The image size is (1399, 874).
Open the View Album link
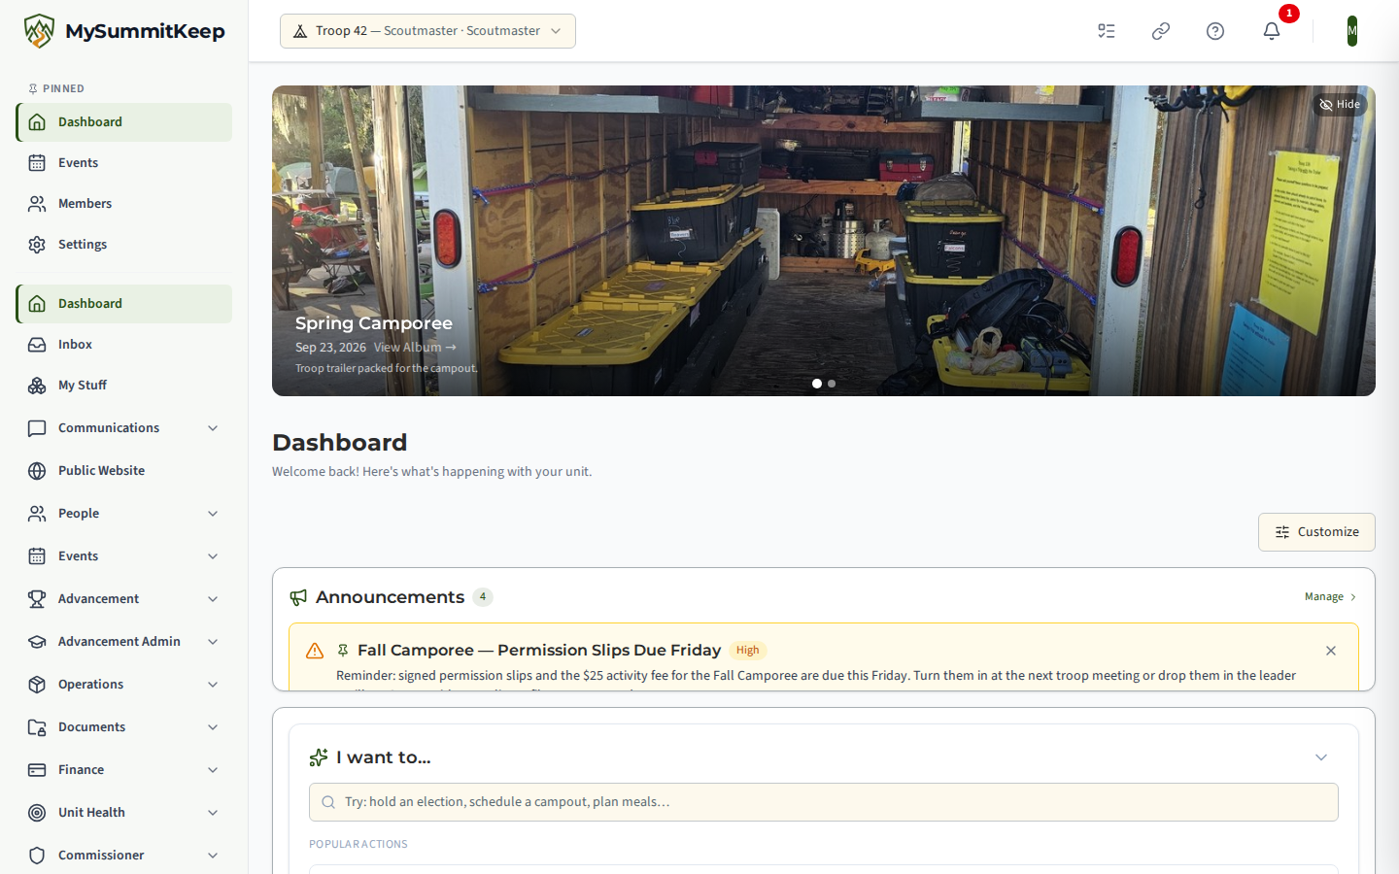click(415, 348)
